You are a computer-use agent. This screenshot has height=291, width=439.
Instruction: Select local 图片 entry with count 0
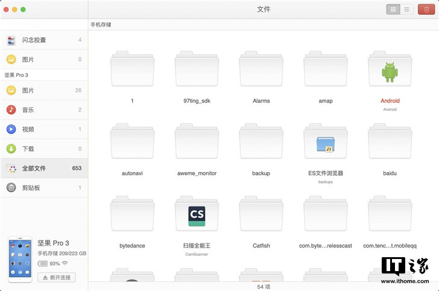tap(44, 59)
